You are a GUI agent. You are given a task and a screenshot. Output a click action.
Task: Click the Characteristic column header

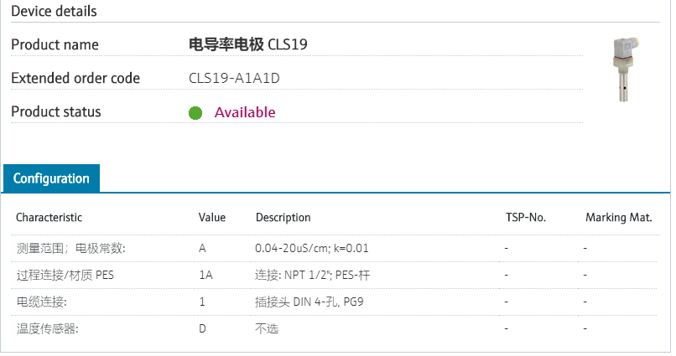(49, 218)
